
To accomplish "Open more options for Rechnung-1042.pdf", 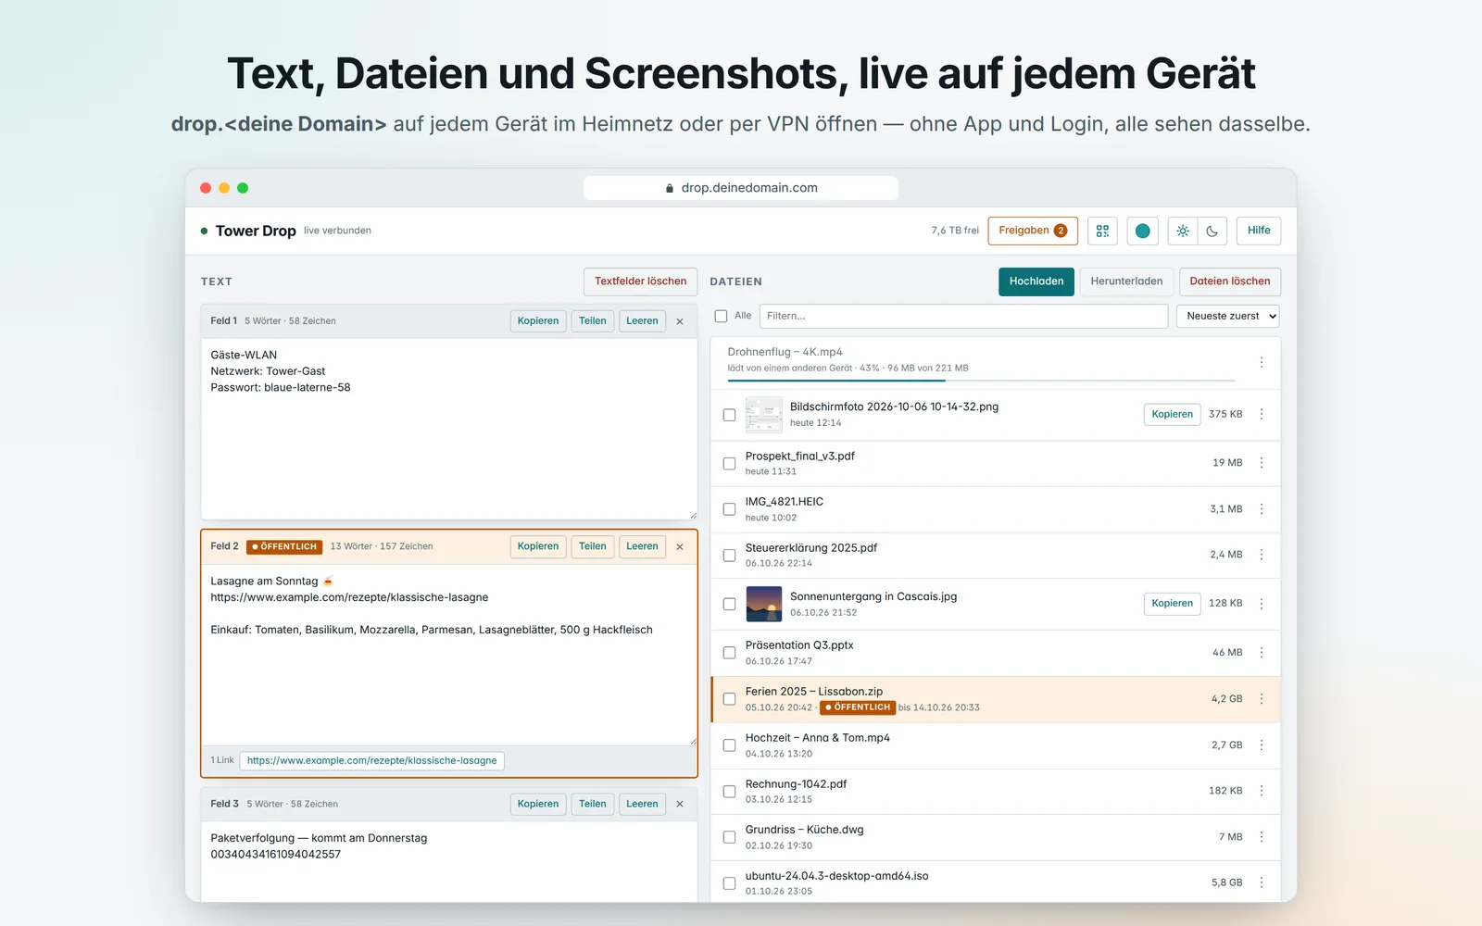I will click(1262, 791).
